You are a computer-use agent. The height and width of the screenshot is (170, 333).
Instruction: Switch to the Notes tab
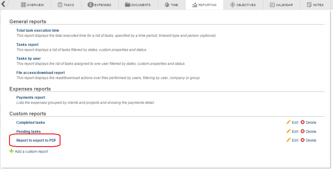315,5
